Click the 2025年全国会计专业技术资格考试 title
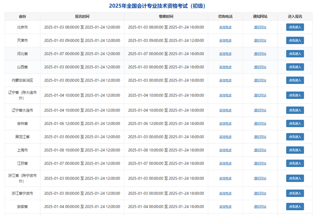This screenshot has width=315, height=217. click(x=157, y=6)
